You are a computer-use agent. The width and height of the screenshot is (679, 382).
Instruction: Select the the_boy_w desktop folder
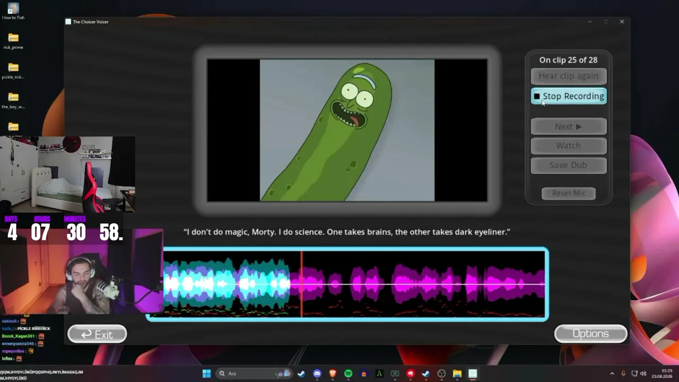pyautogui.click(x=13, y=100)
